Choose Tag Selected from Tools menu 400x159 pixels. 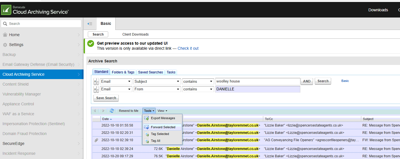tap(162, 134)
